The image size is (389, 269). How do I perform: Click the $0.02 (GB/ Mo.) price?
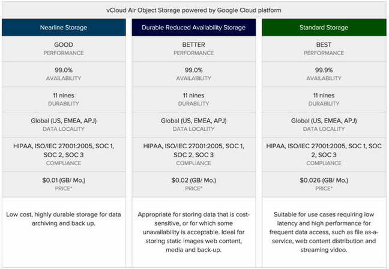194,180
